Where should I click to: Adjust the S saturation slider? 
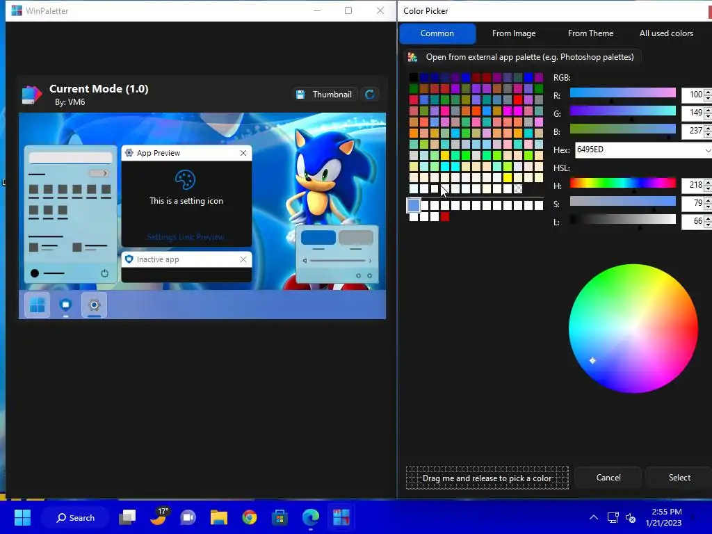(622, 202)
